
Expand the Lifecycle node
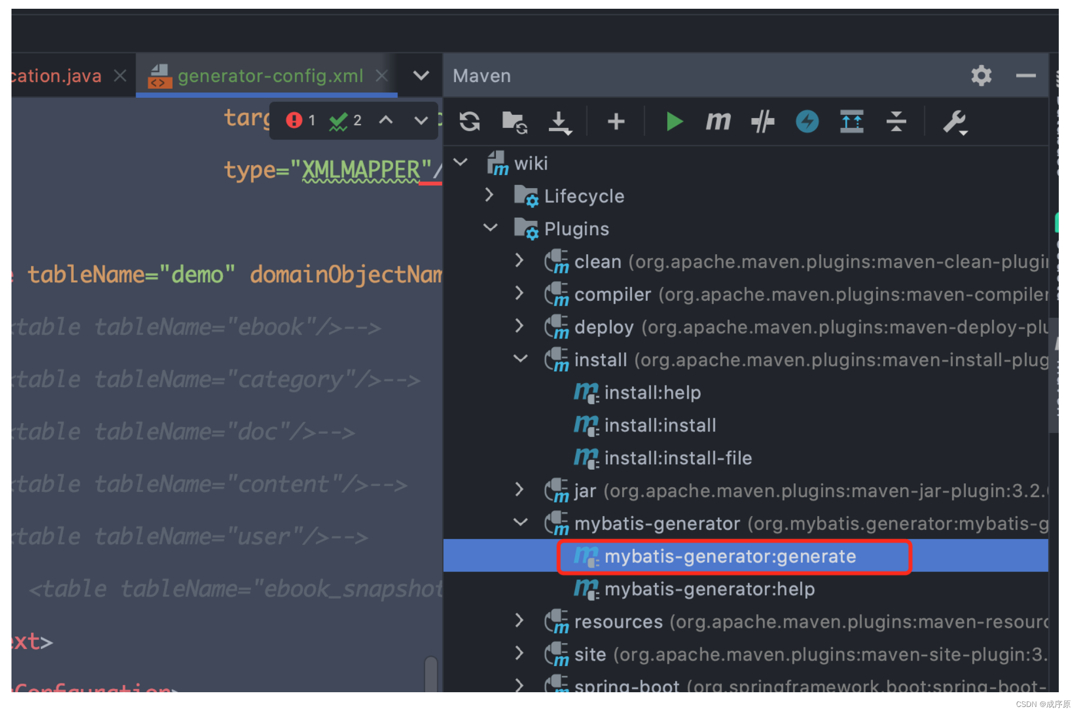point(489,195)
